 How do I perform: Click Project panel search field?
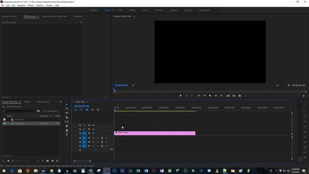19,111
